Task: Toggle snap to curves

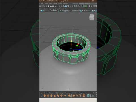Action: [77, 6]
